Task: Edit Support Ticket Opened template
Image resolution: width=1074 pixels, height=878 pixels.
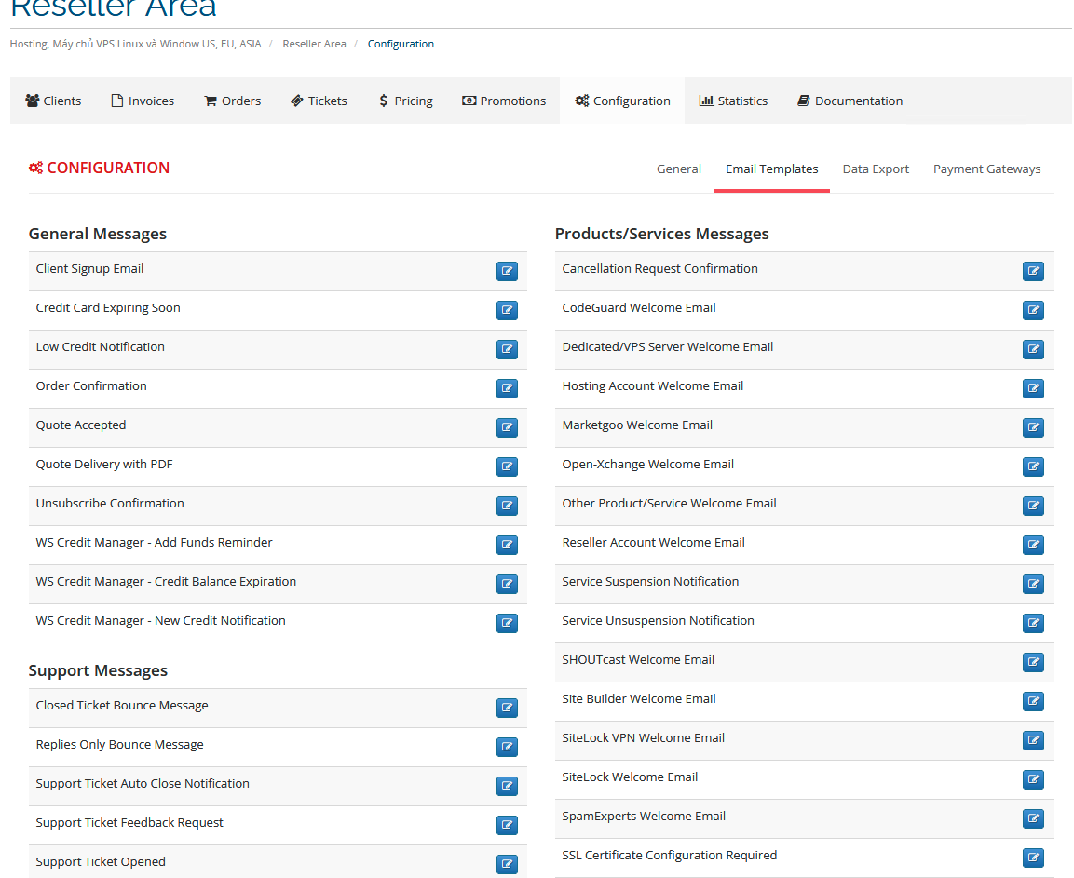Action: pyautogui.click(x=507, y=865)
